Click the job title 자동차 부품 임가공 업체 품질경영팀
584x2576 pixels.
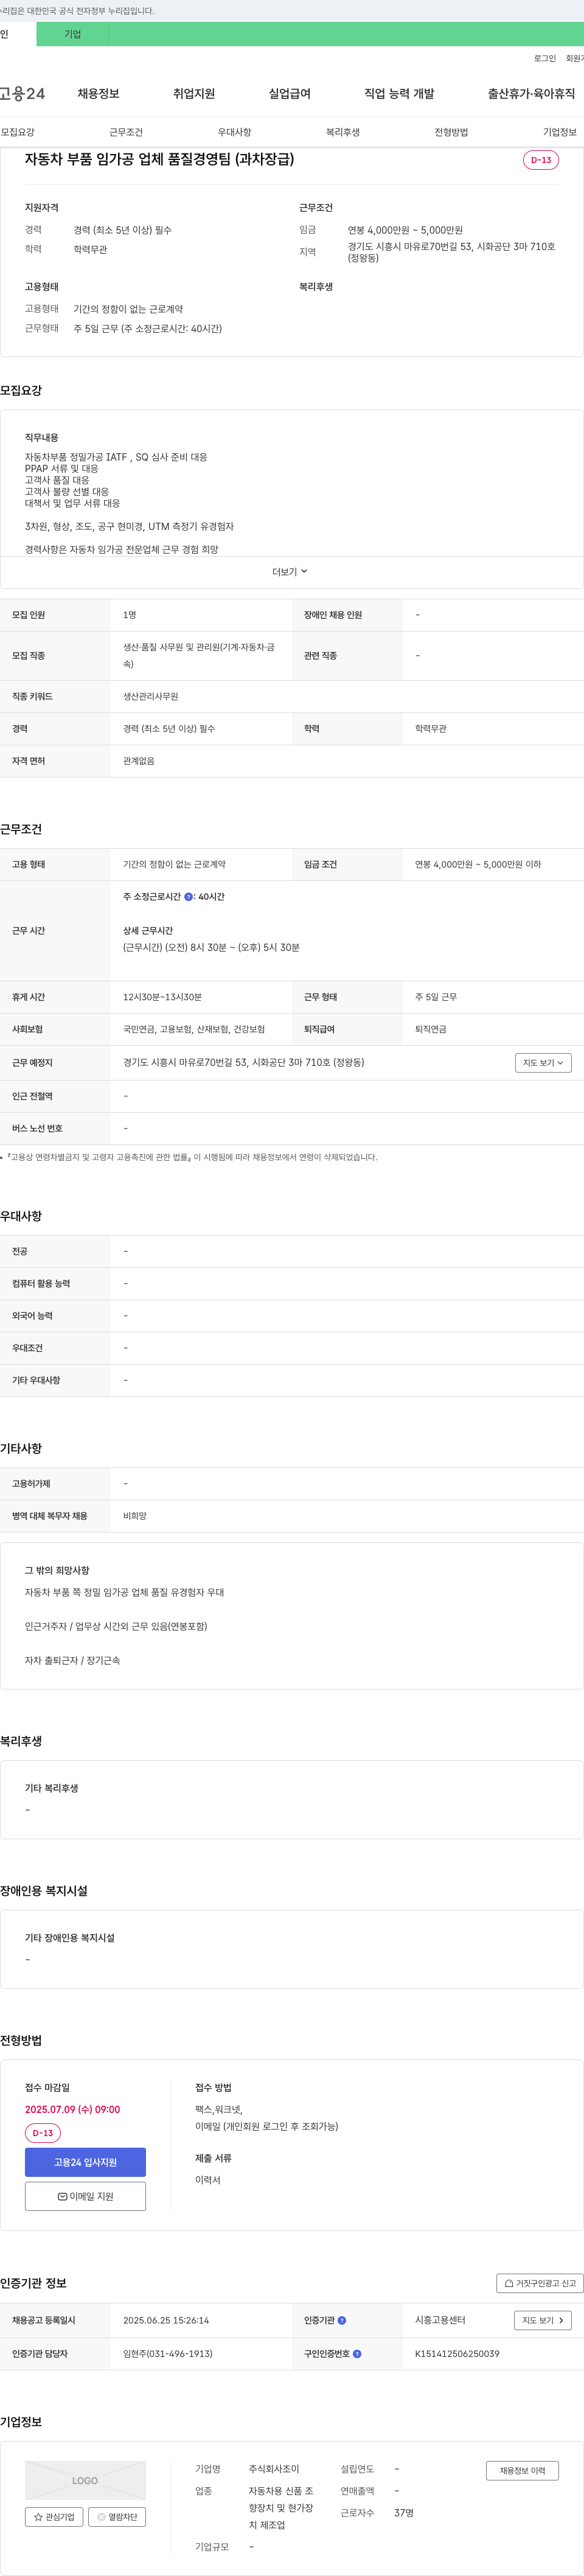coord(159,159)
